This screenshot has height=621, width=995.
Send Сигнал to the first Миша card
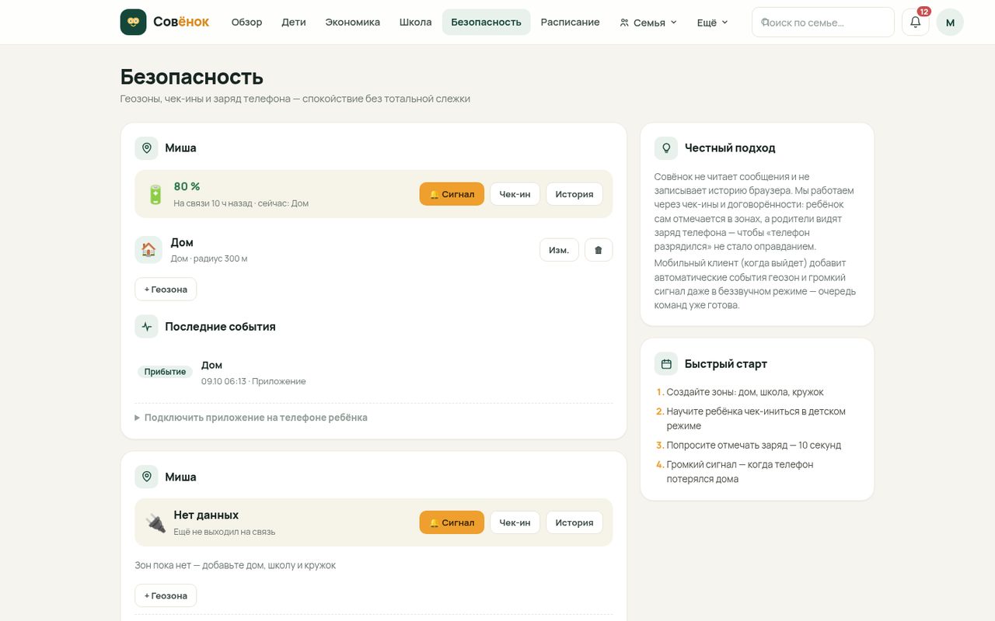pyautogui.click(x=452, y=194)
